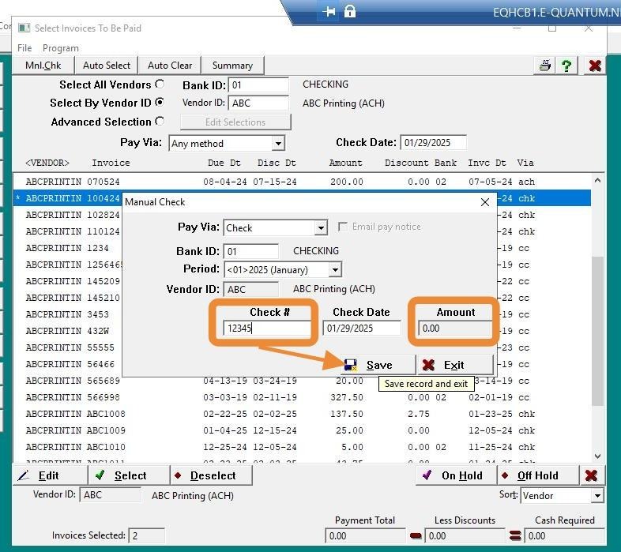
Task: Select invoice row 070524
Action: (302, 182)
